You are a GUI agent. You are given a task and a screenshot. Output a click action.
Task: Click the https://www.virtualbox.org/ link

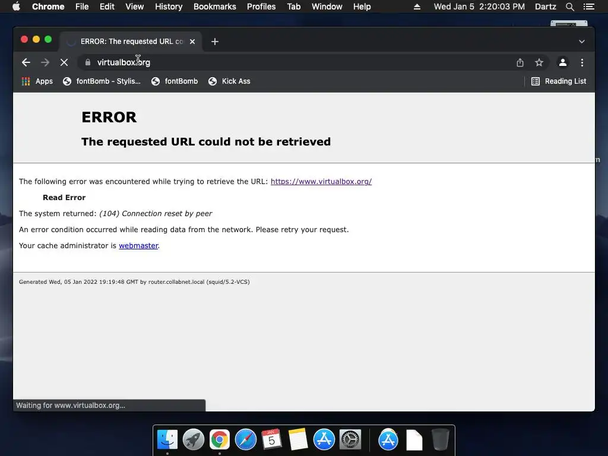click(x=321, y=182)
